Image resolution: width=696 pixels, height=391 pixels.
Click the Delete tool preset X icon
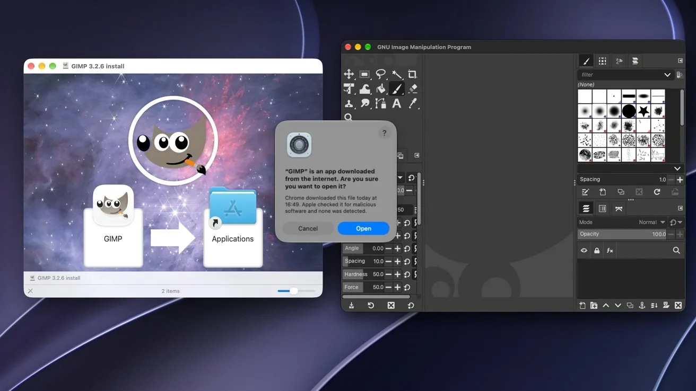click(x=391, y=305)
